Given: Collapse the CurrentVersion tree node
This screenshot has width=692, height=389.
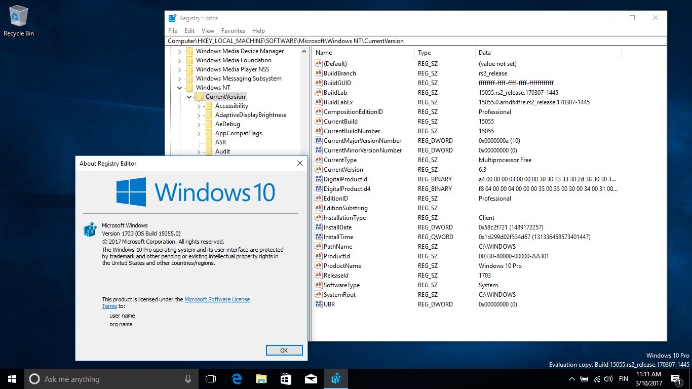Looking at the screenshot, I should coord(189,97).
